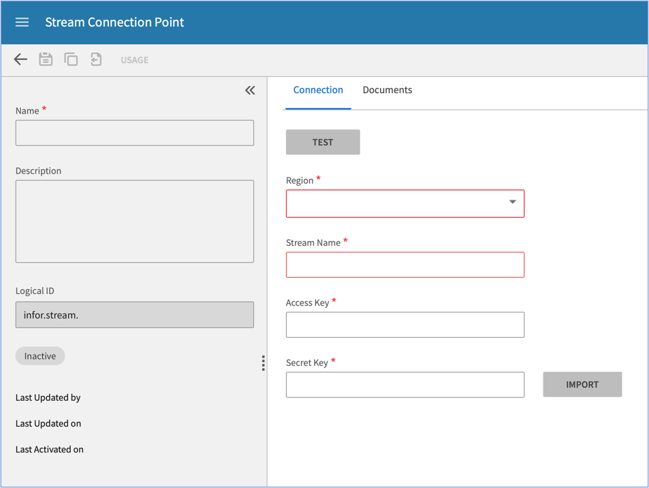The image size is (649, 488).
Task: Focus the Access Key field
Action: [405, 325]
